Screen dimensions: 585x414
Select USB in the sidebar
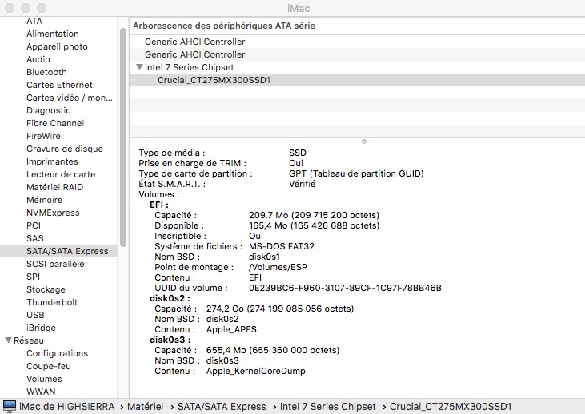coord(35,315)
